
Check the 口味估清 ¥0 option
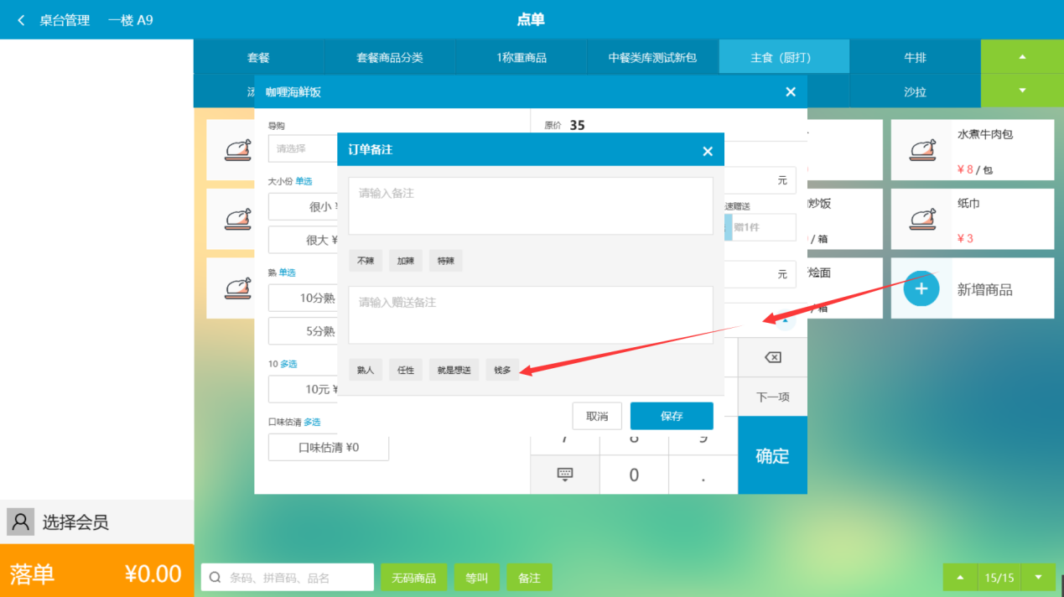coord(329,447)
